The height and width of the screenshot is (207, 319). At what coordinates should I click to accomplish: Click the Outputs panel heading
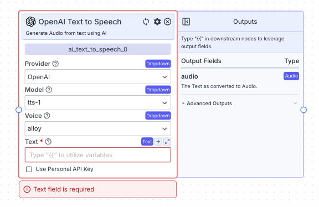[245, 22]
